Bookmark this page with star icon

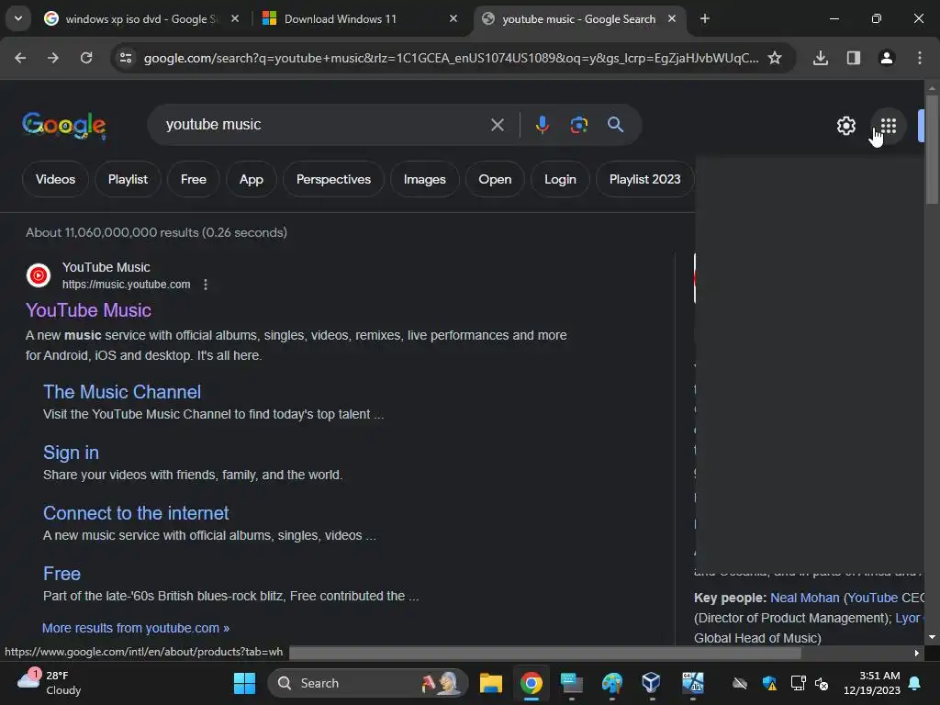(x=775, y=58)
